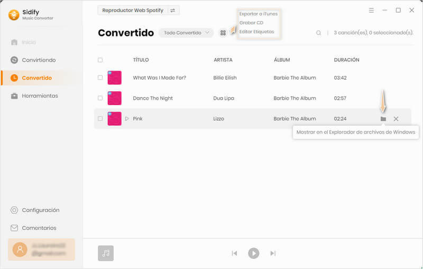Skip to next track
423x269 pixels.
coord(273,253)
